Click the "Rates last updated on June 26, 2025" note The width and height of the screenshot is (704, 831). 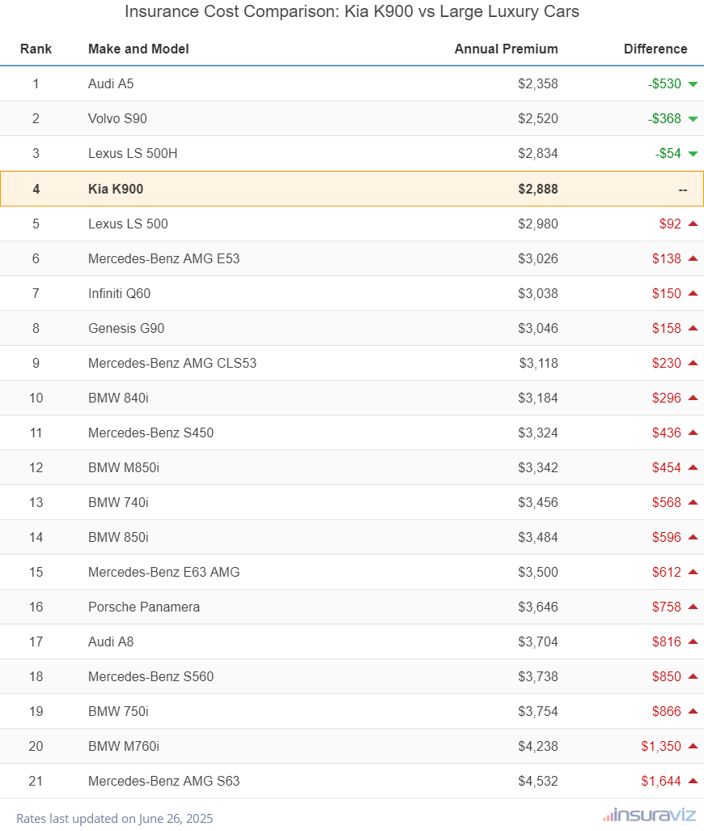point(115,818)
